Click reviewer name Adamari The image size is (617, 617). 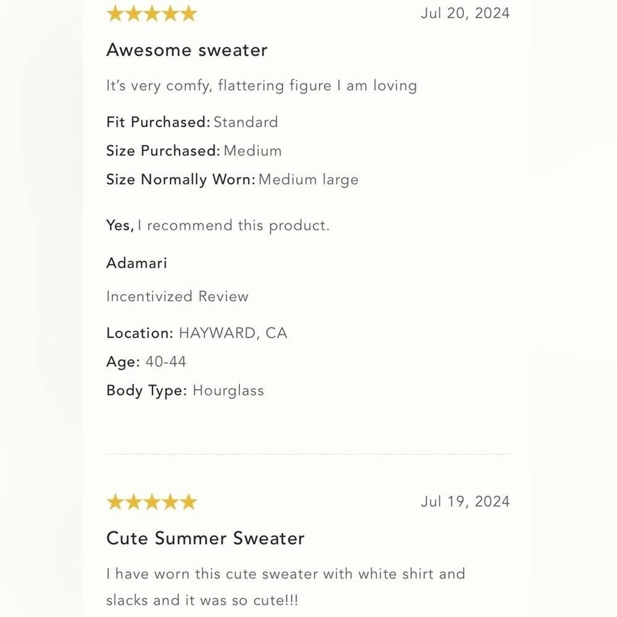pyautogui.click(x=137, y=263)
